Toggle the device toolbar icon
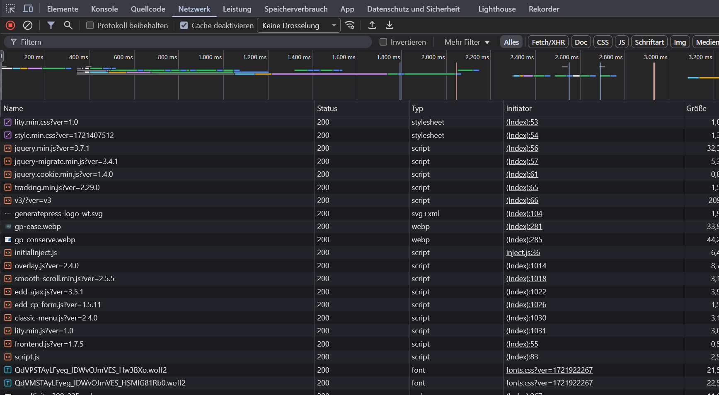Screen dimensions: 719x395 point(28,9)
